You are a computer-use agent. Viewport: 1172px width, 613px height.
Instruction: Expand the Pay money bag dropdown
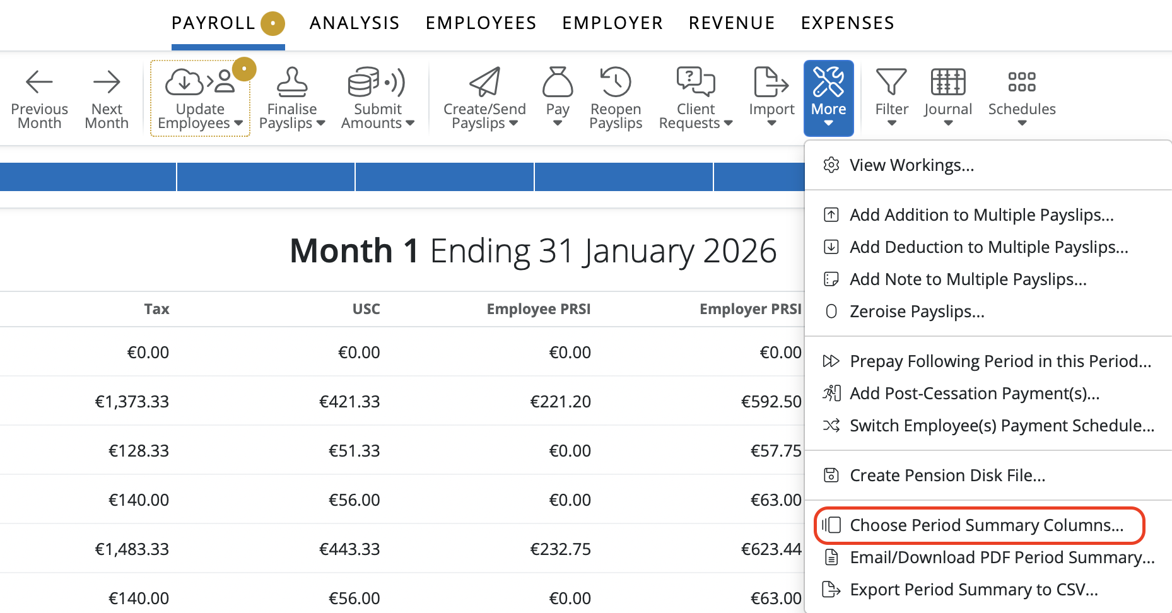click(x=558, y=98)
